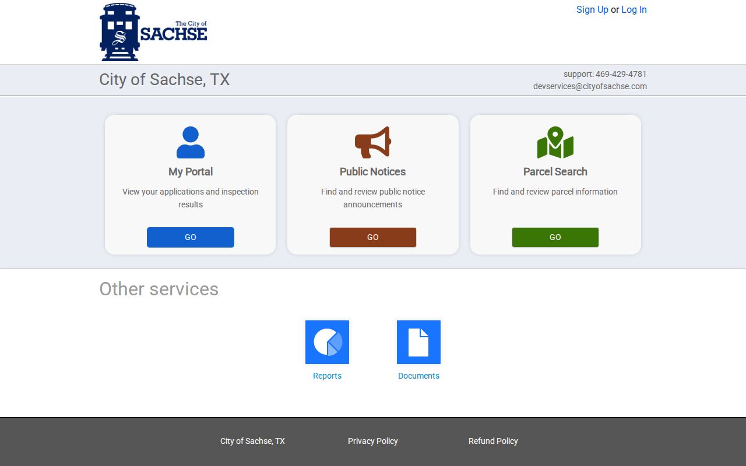
Task: Open the Reports pie chart icon
Action: [x=328, y=342]
